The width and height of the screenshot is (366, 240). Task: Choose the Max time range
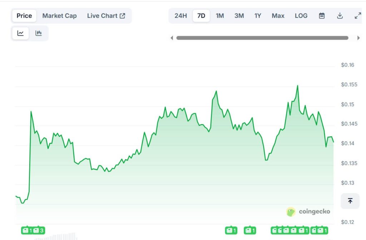click(x=278, y=16)
